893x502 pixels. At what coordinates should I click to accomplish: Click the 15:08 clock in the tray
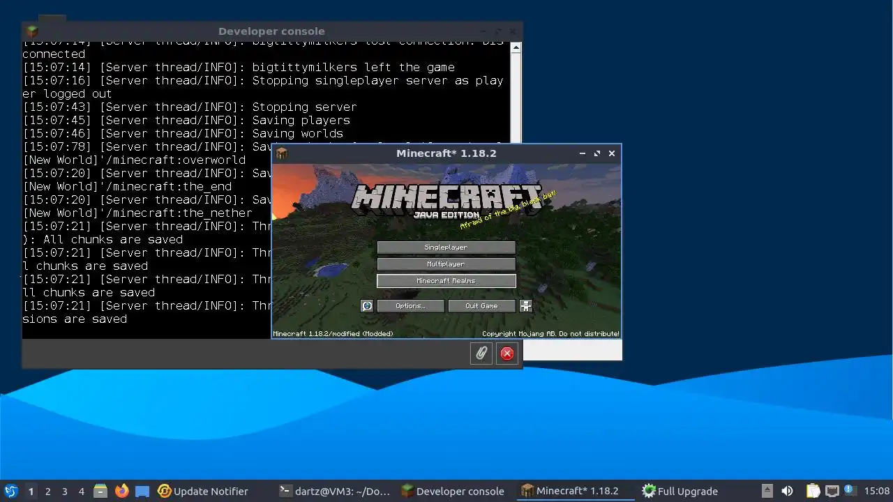click(x=877, y=491)
